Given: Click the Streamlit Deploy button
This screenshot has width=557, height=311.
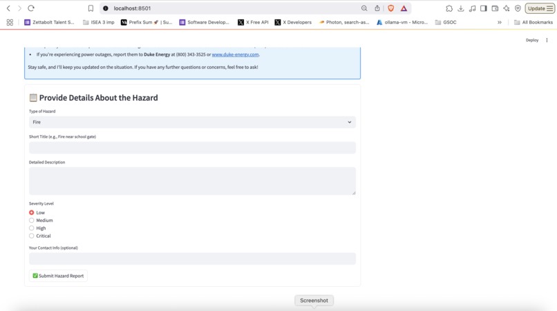Looking at the screenshot, I should (532, 40).
